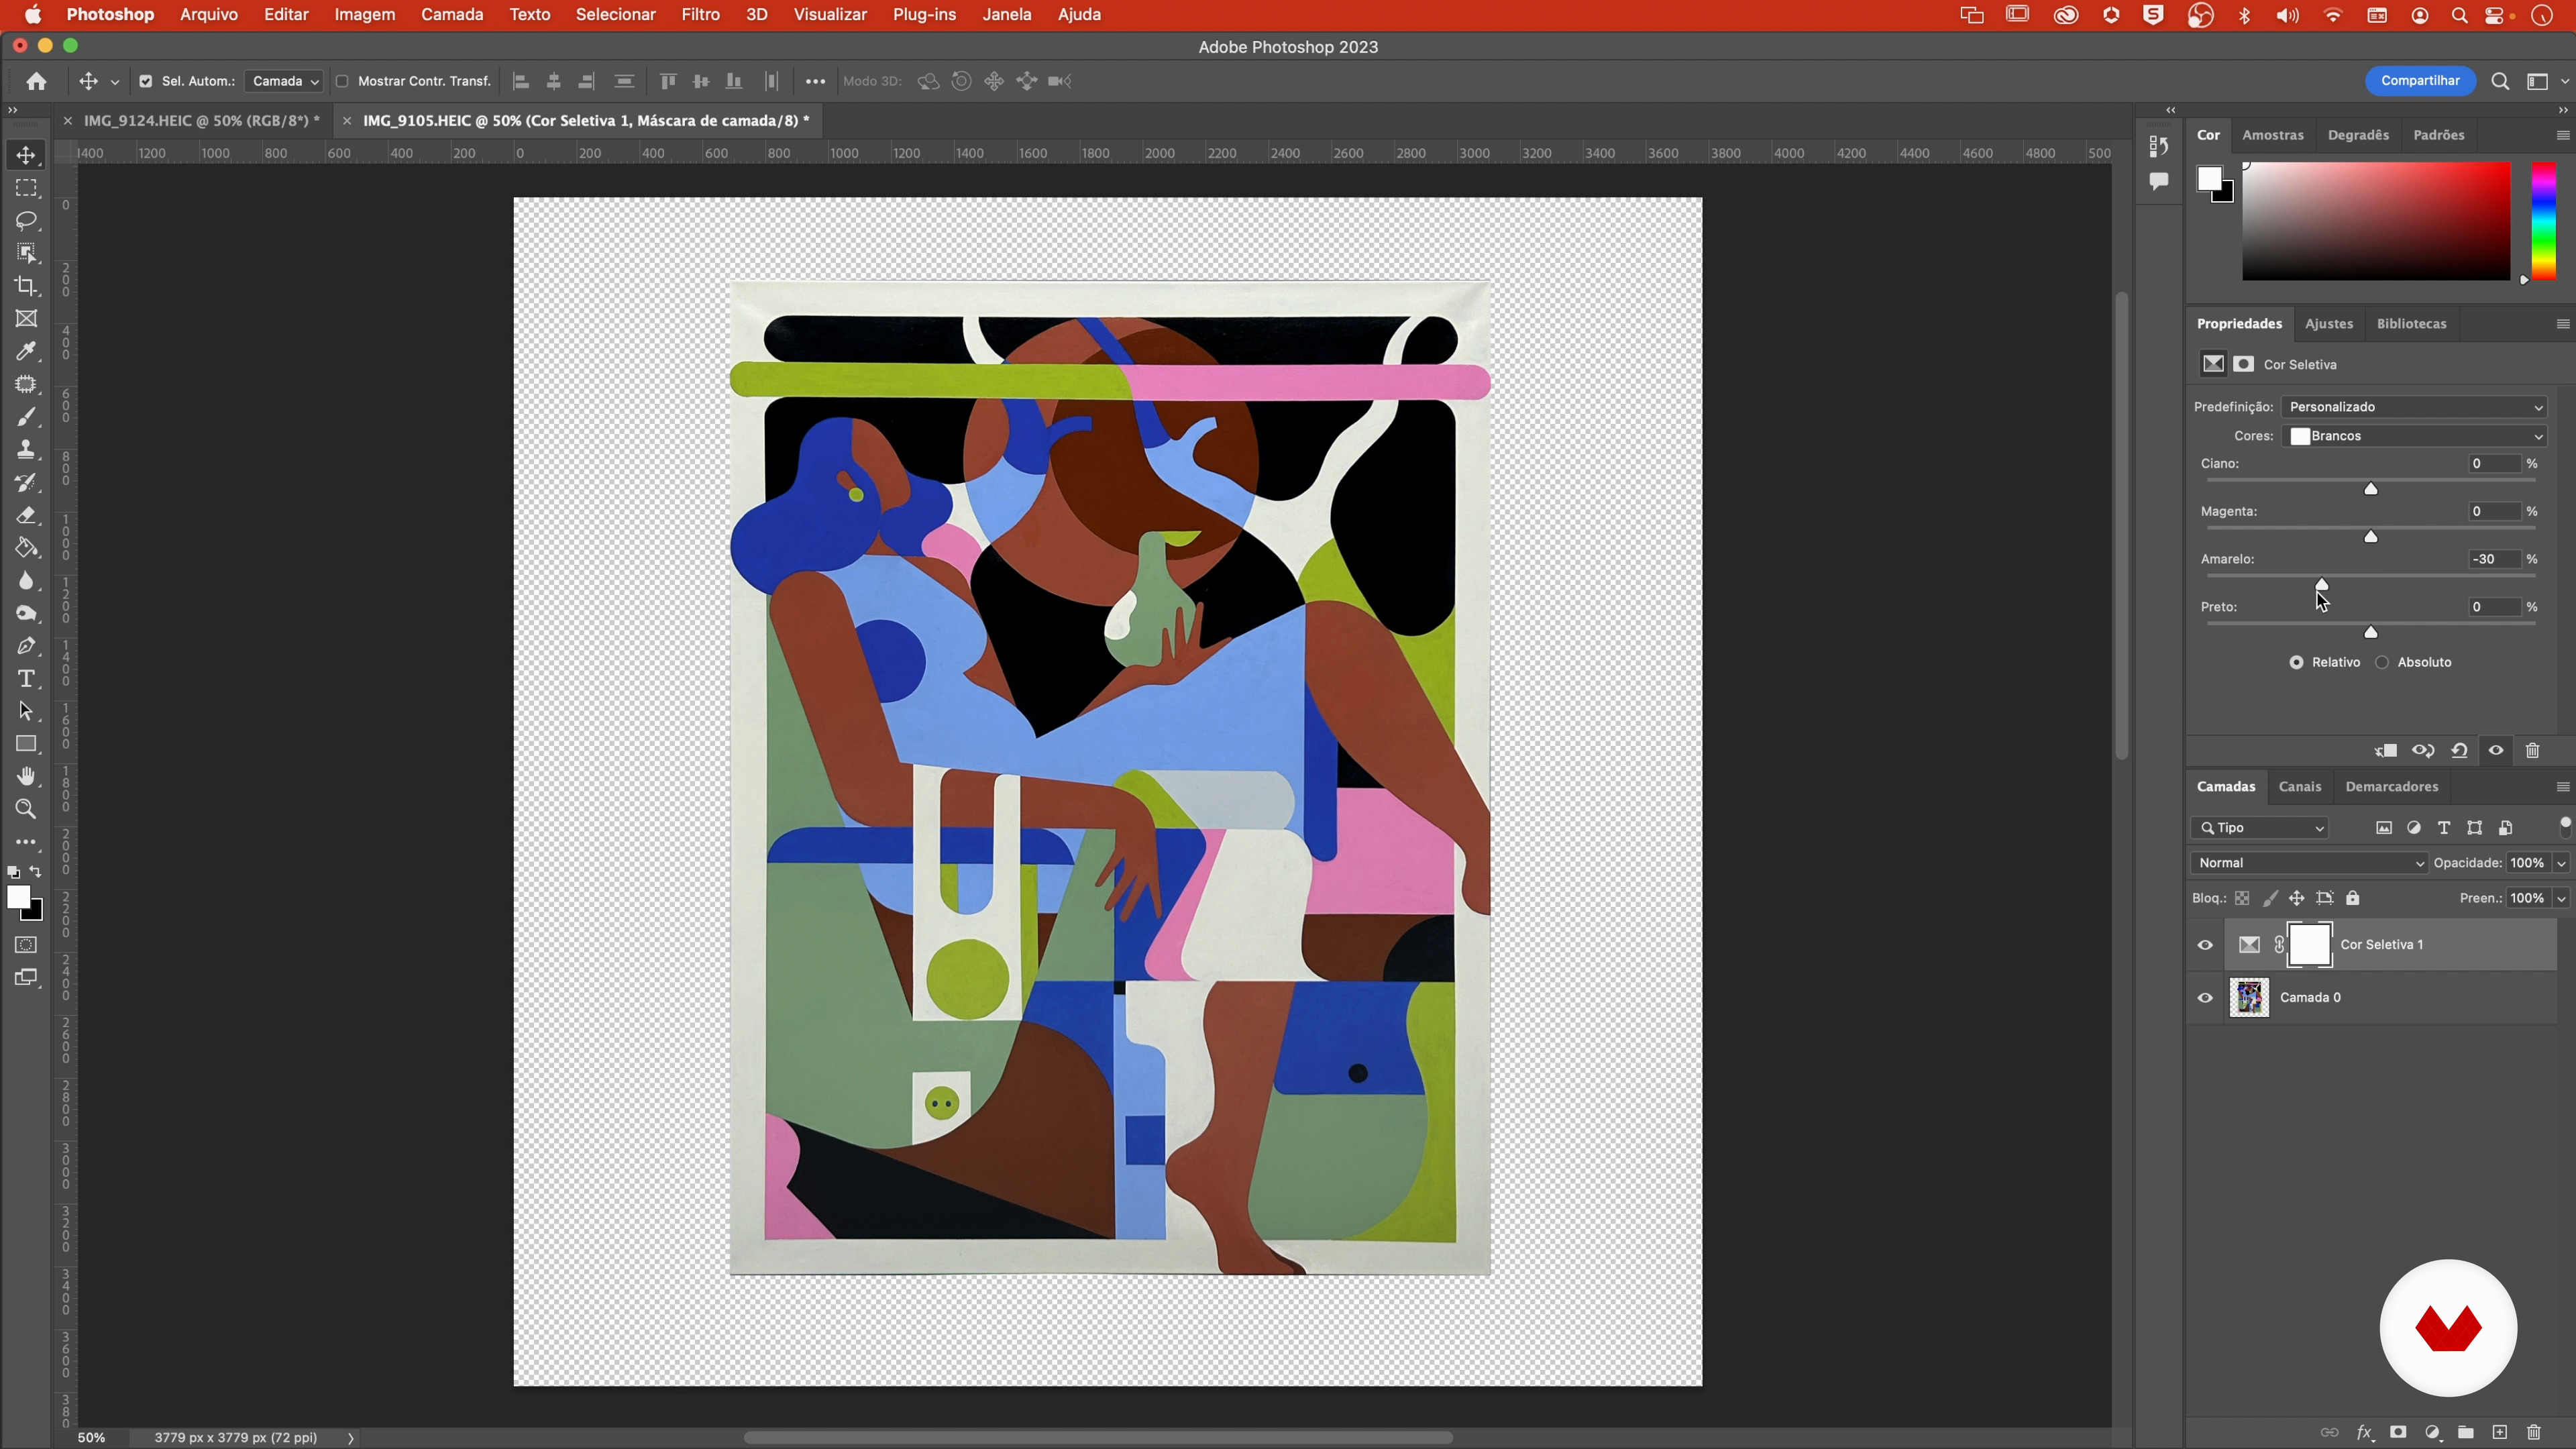The width and height of the screenshot is (2576, 1449).
Task: Click the Amarelo slider handle
Action: (2322, 585)
